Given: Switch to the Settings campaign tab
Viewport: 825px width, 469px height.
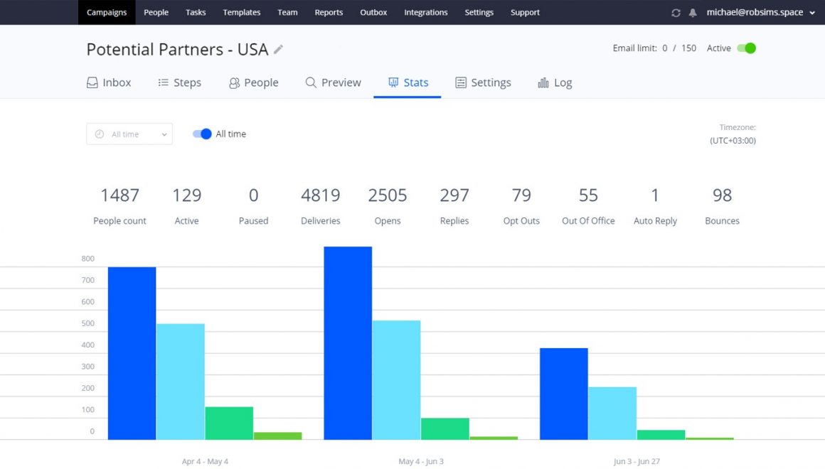Looking at the screenshot, I should (x=483, y=82).
